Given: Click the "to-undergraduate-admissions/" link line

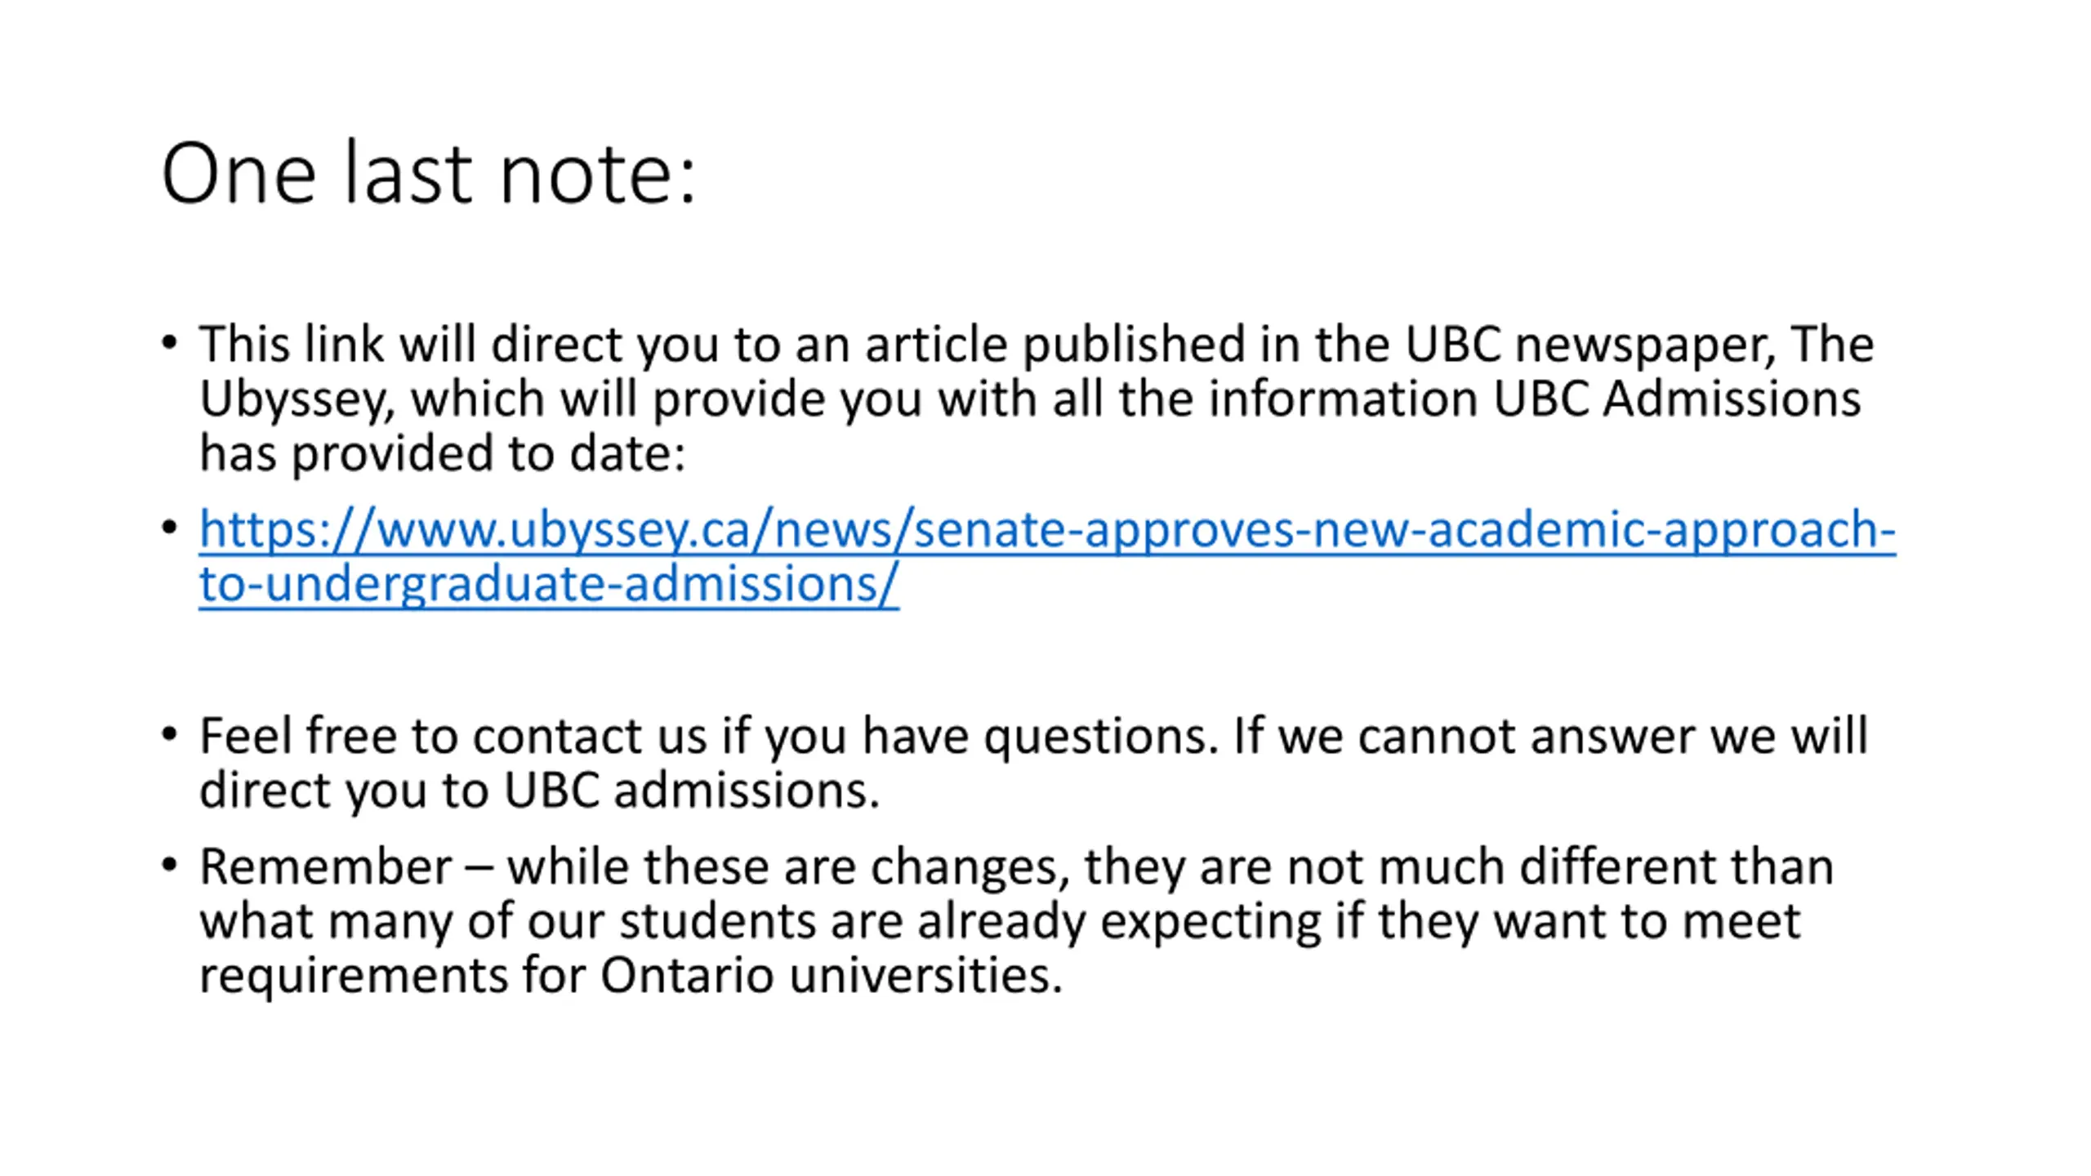Looking at the screenshot, I should (549, 585).
